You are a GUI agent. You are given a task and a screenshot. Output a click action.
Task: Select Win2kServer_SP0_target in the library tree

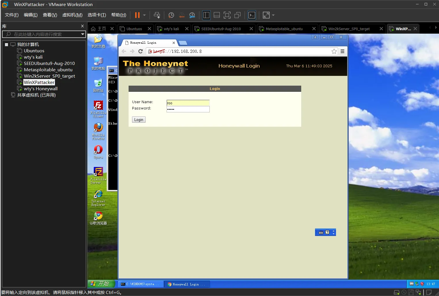point(49,76)
